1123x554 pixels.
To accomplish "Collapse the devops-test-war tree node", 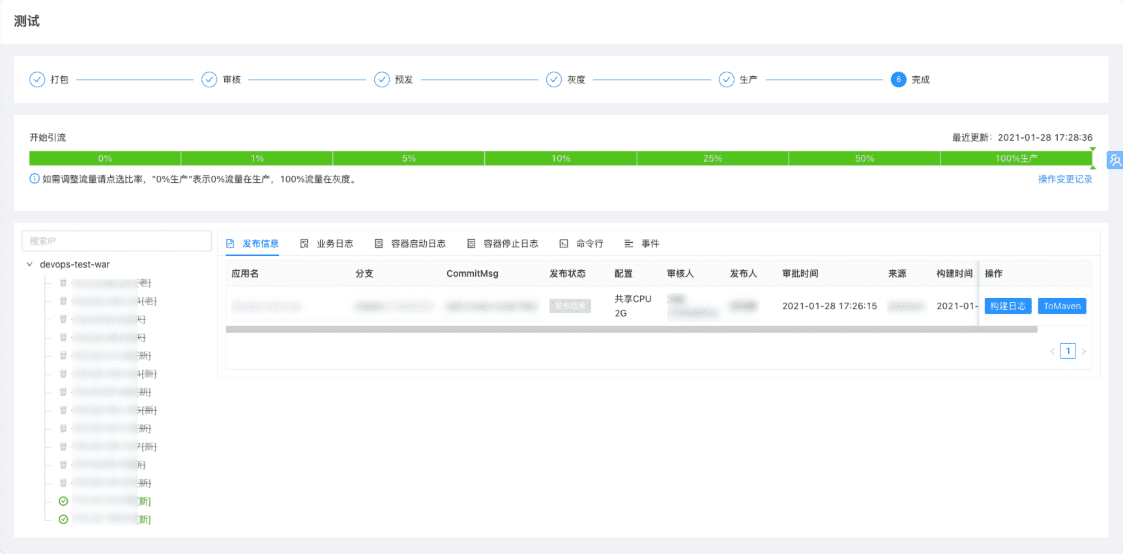I will 29,264.
